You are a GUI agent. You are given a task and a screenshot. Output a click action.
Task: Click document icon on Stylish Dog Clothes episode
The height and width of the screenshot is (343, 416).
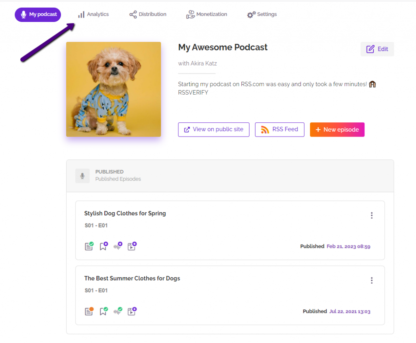point(89,246)
